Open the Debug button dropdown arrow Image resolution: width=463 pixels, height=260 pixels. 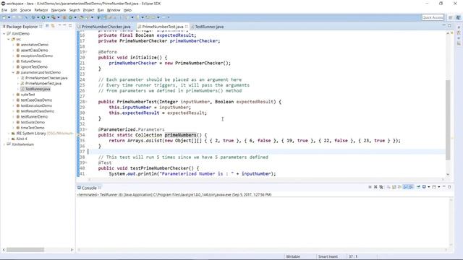tap(38, 17)
